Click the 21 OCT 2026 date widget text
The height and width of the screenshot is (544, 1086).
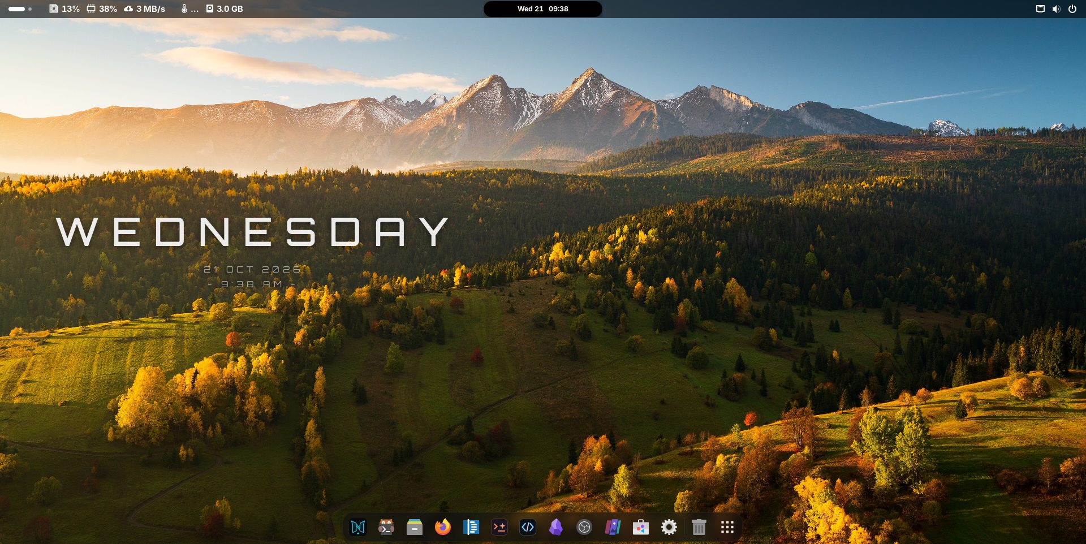(252, 269)
